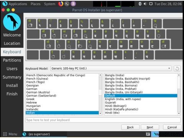Click the Back button
Image resolution: width=184 pixels, height=138 pixels.
point(130,127)
